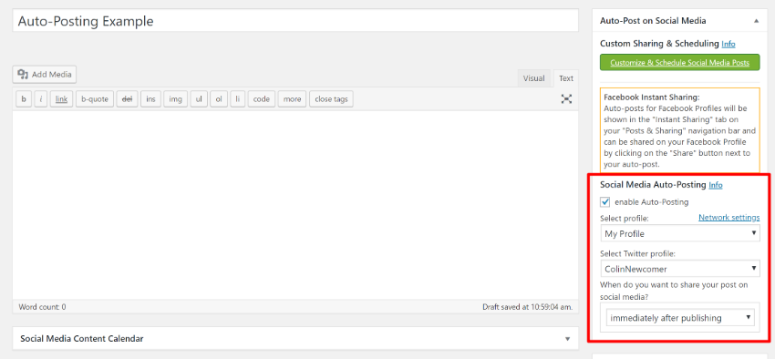Insert bold tag with b button
Viewport: 775px width, 359px height.
click(x=23, y=99)
